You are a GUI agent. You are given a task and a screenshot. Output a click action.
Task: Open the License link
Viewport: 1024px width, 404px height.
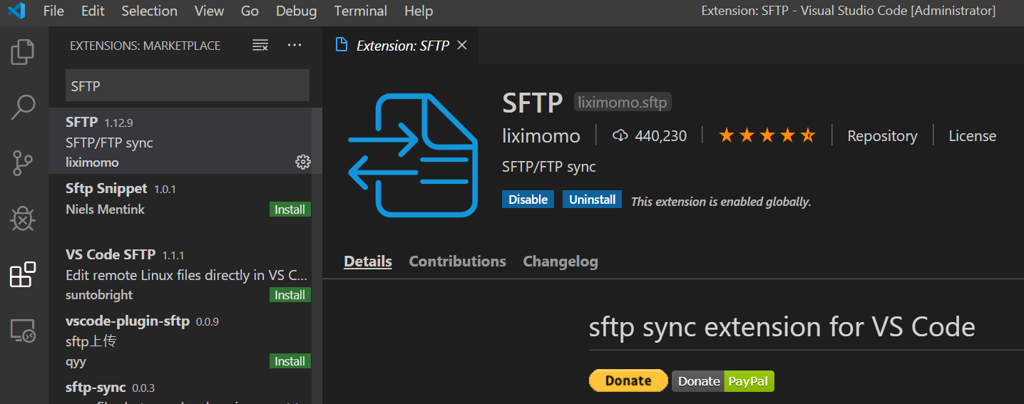972,135
